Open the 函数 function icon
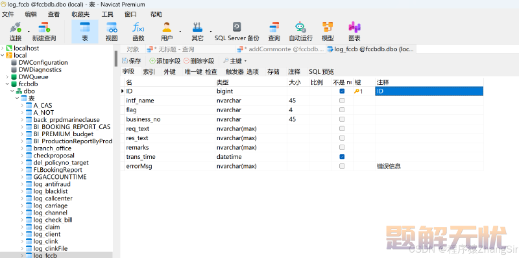 pyautogui.click(x=138, y=27)
